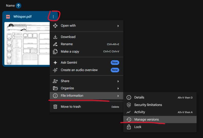The height and width of the screenshot is (138, 203).
Task: Open the Whisper.pdf preview thumbnail
Action: pyautogui.click(x=27, y=43)
